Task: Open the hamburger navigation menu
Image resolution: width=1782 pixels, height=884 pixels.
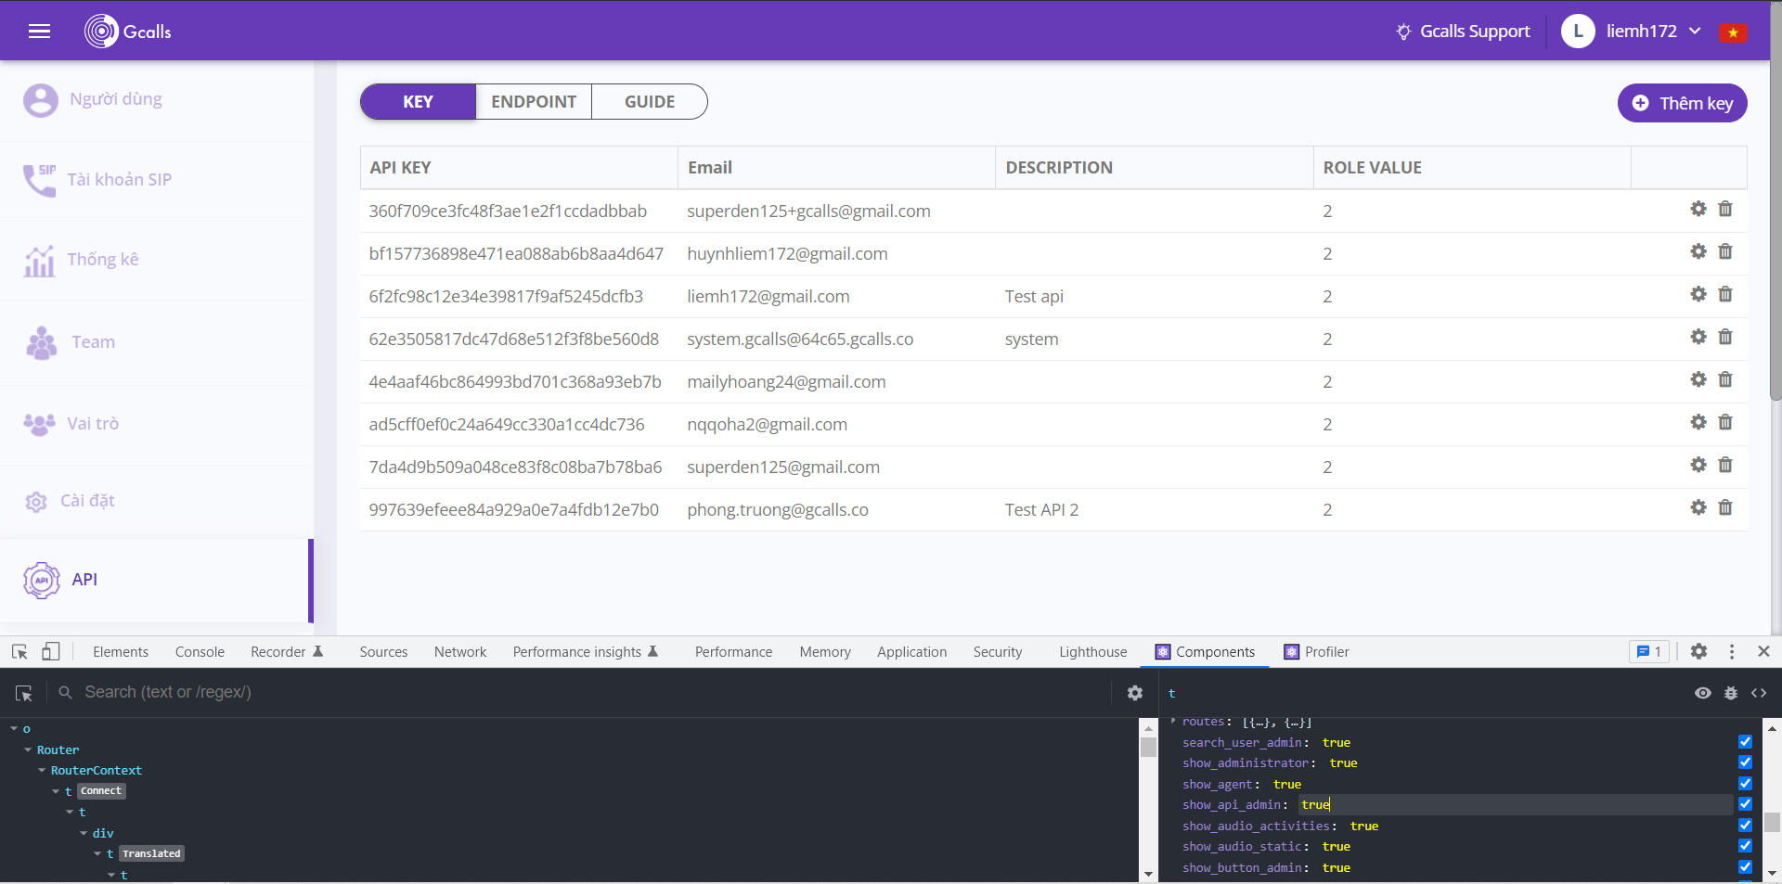Action: pyautogui.click(x=39, y=32)
